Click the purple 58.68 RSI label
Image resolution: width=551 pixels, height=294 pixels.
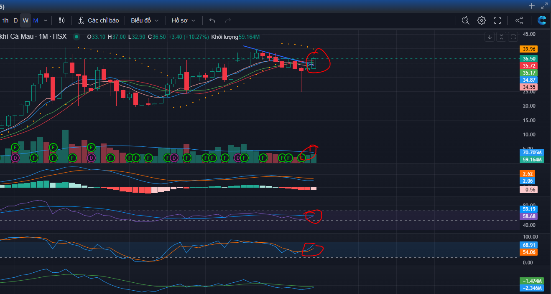(529, 217)
